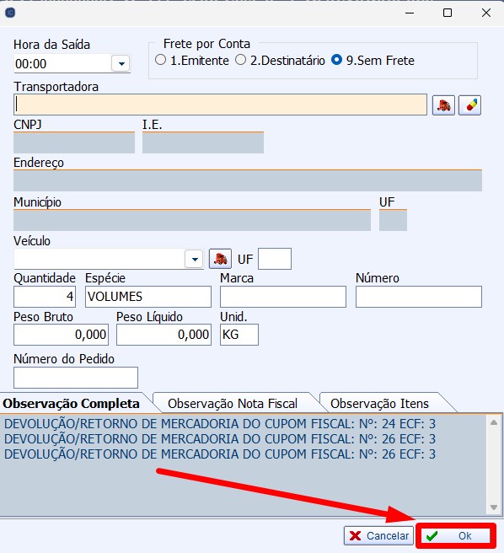This screenshot has width=504, height=553.
Task: Clear transportadora with the eraser icon
Action: (469, 105)
